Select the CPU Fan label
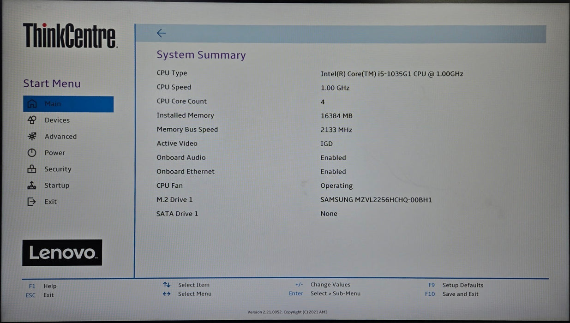570x323 pixels. [169, 185]
